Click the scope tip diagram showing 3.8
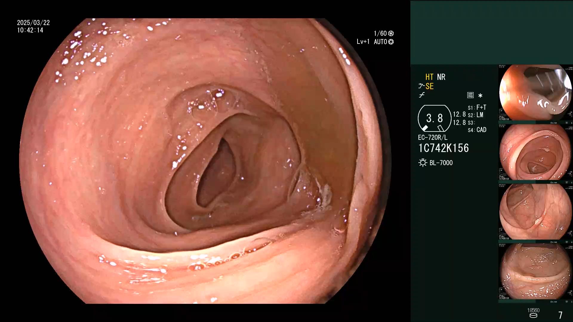Viewport: 573px width, 322px height. click(x=435, y=118)
